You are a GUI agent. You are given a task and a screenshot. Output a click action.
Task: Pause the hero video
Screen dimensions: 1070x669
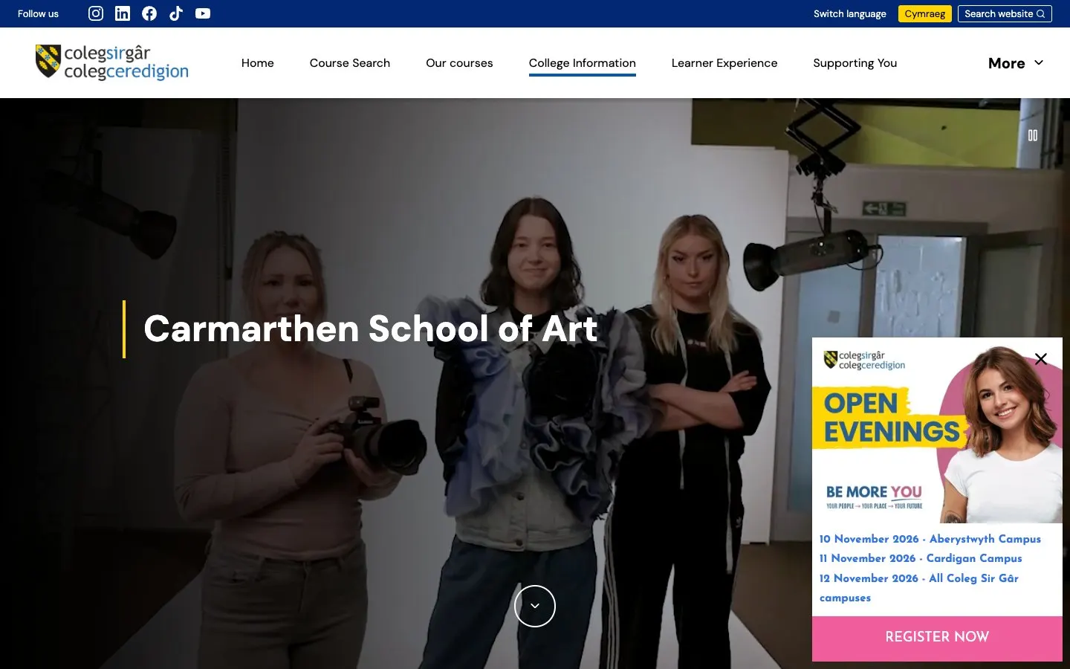[1033, 135]
